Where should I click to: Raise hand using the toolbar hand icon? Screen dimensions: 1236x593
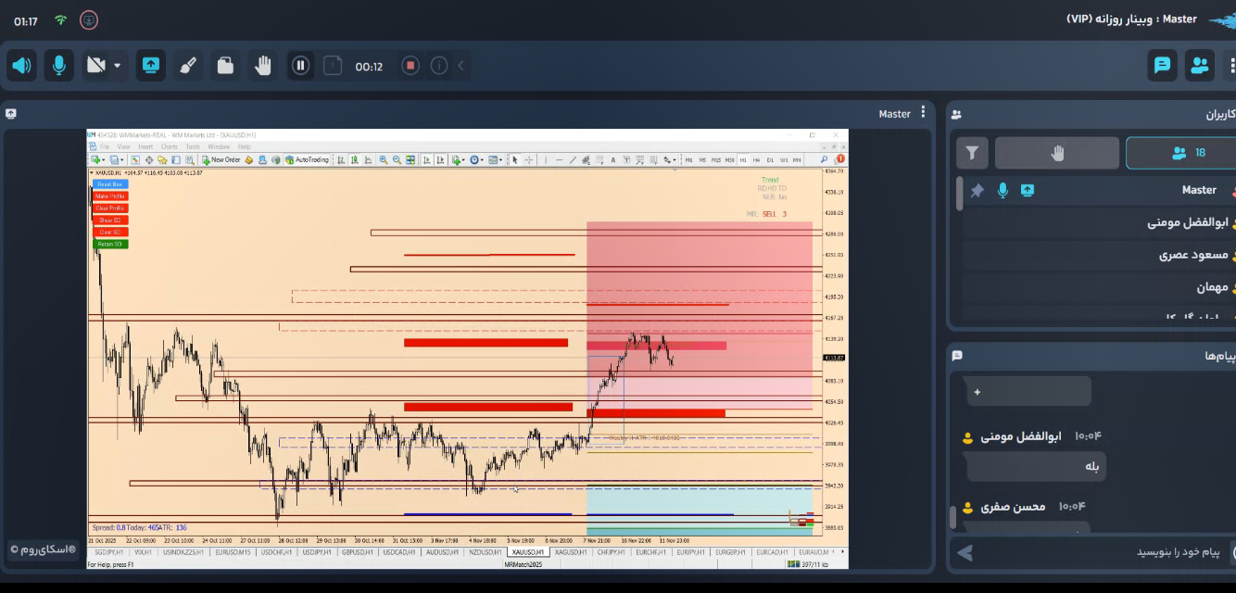pos(263,66)
